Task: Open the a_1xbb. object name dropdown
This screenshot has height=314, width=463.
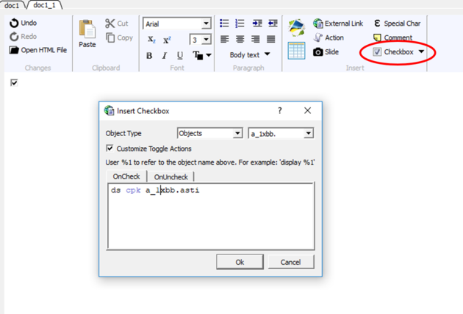Action: click(x=308, y=133)
